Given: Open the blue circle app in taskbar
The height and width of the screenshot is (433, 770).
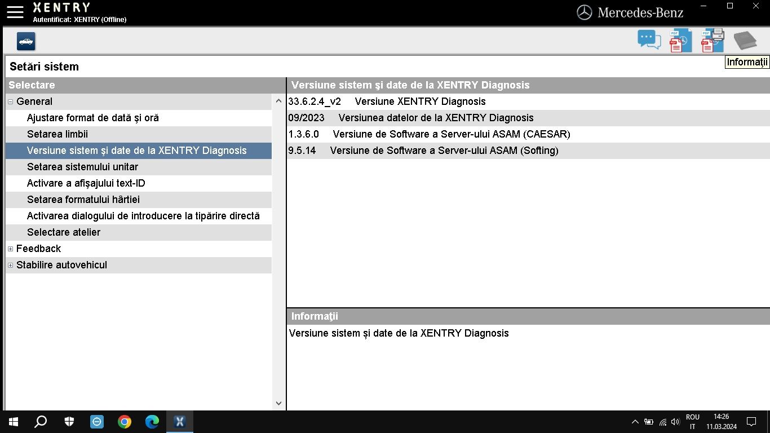Looking at the screenshot, I should 97,422.
